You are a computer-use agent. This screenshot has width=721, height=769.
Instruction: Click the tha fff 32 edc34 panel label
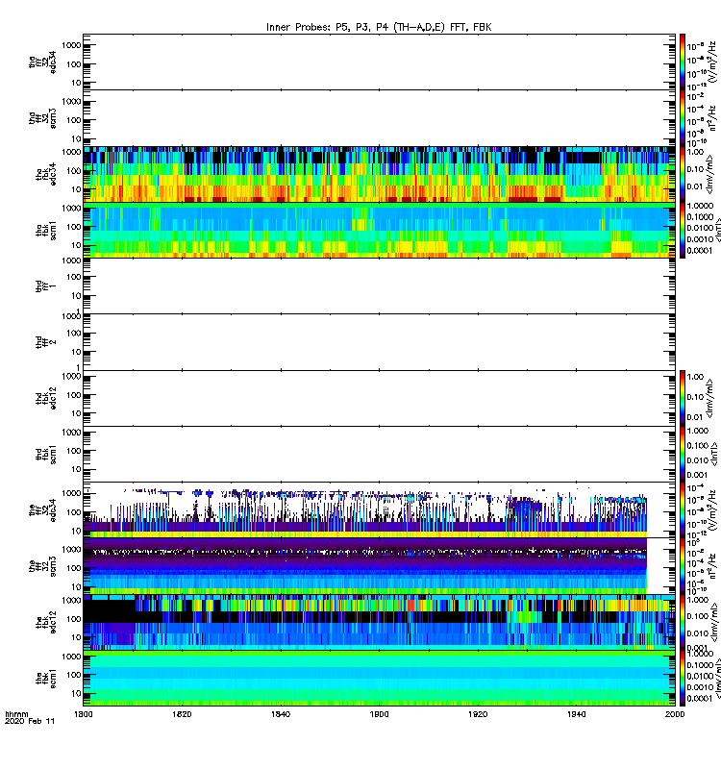pyautogui.click(x=42, y=62)
